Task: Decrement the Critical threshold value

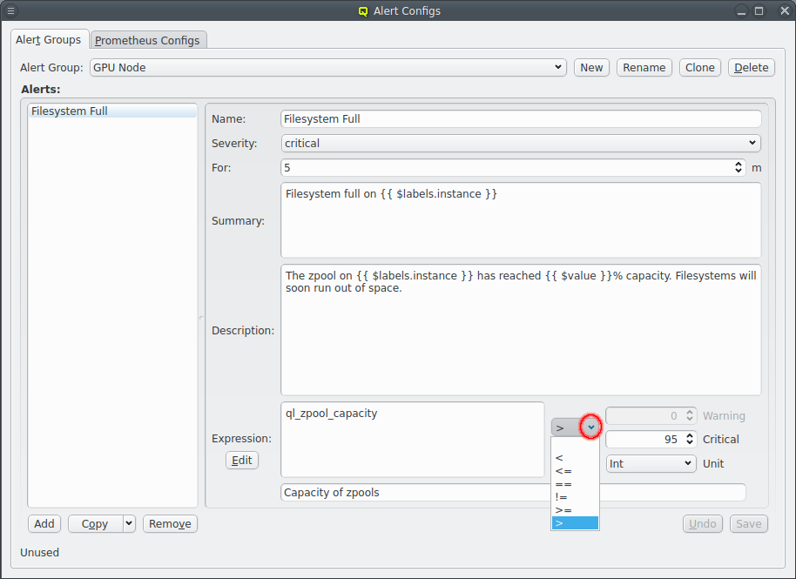Action: click(x=690, y=443)
